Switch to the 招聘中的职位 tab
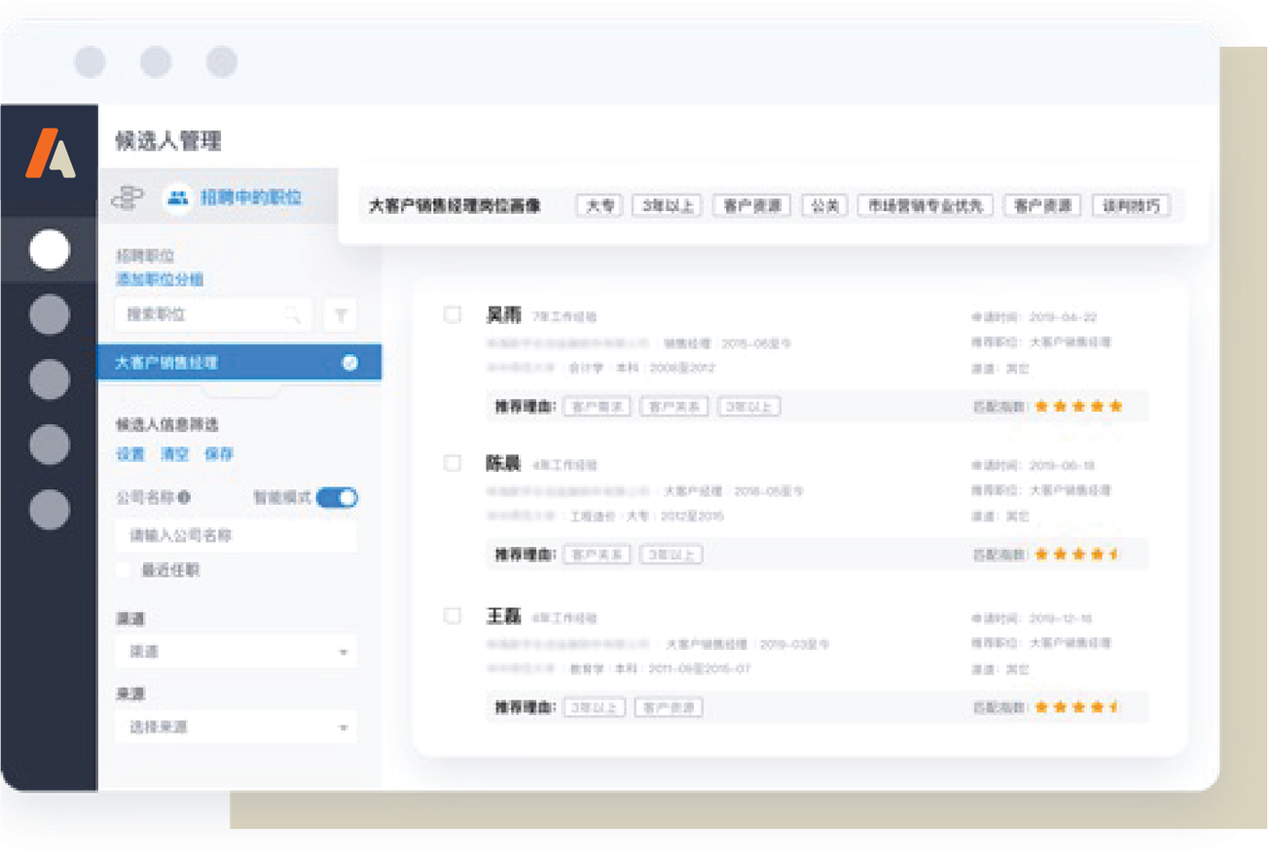 pyautogui.click(x=250, y=198)
